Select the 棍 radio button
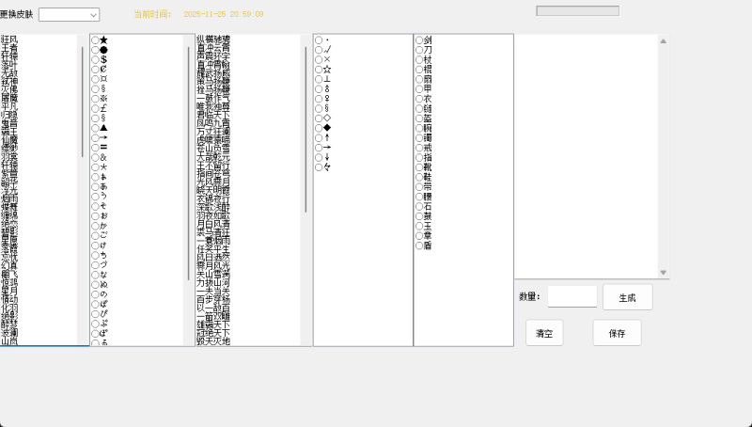 point(419,70)
